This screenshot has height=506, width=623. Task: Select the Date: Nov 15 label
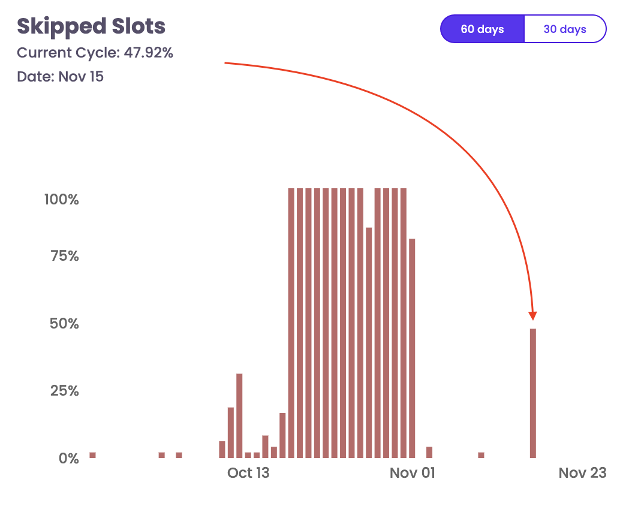click(60, 77)
